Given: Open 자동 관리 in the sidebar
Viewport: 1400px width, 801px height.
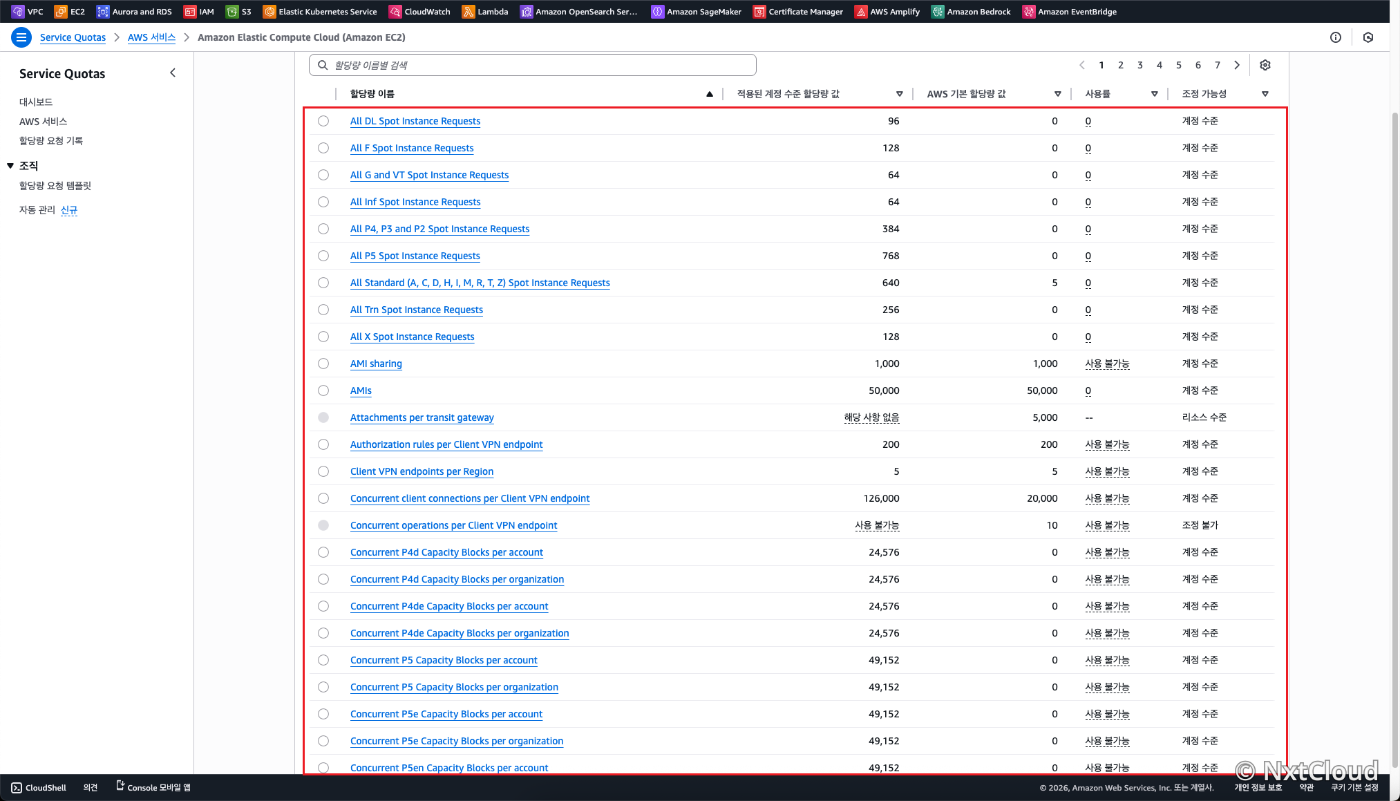Looking at the screenshot, I should pos(37,209).
